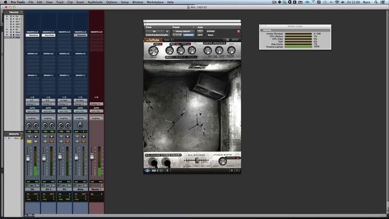Screen dimensions: 389x219
Task: Unmute the Gtr 2 track
Action: click(51, 142)
